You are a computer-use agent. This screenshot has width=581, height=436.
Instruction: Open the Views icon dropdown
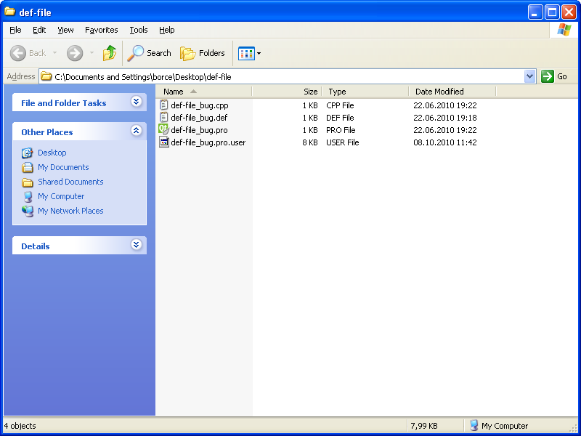tap(250, 53)
